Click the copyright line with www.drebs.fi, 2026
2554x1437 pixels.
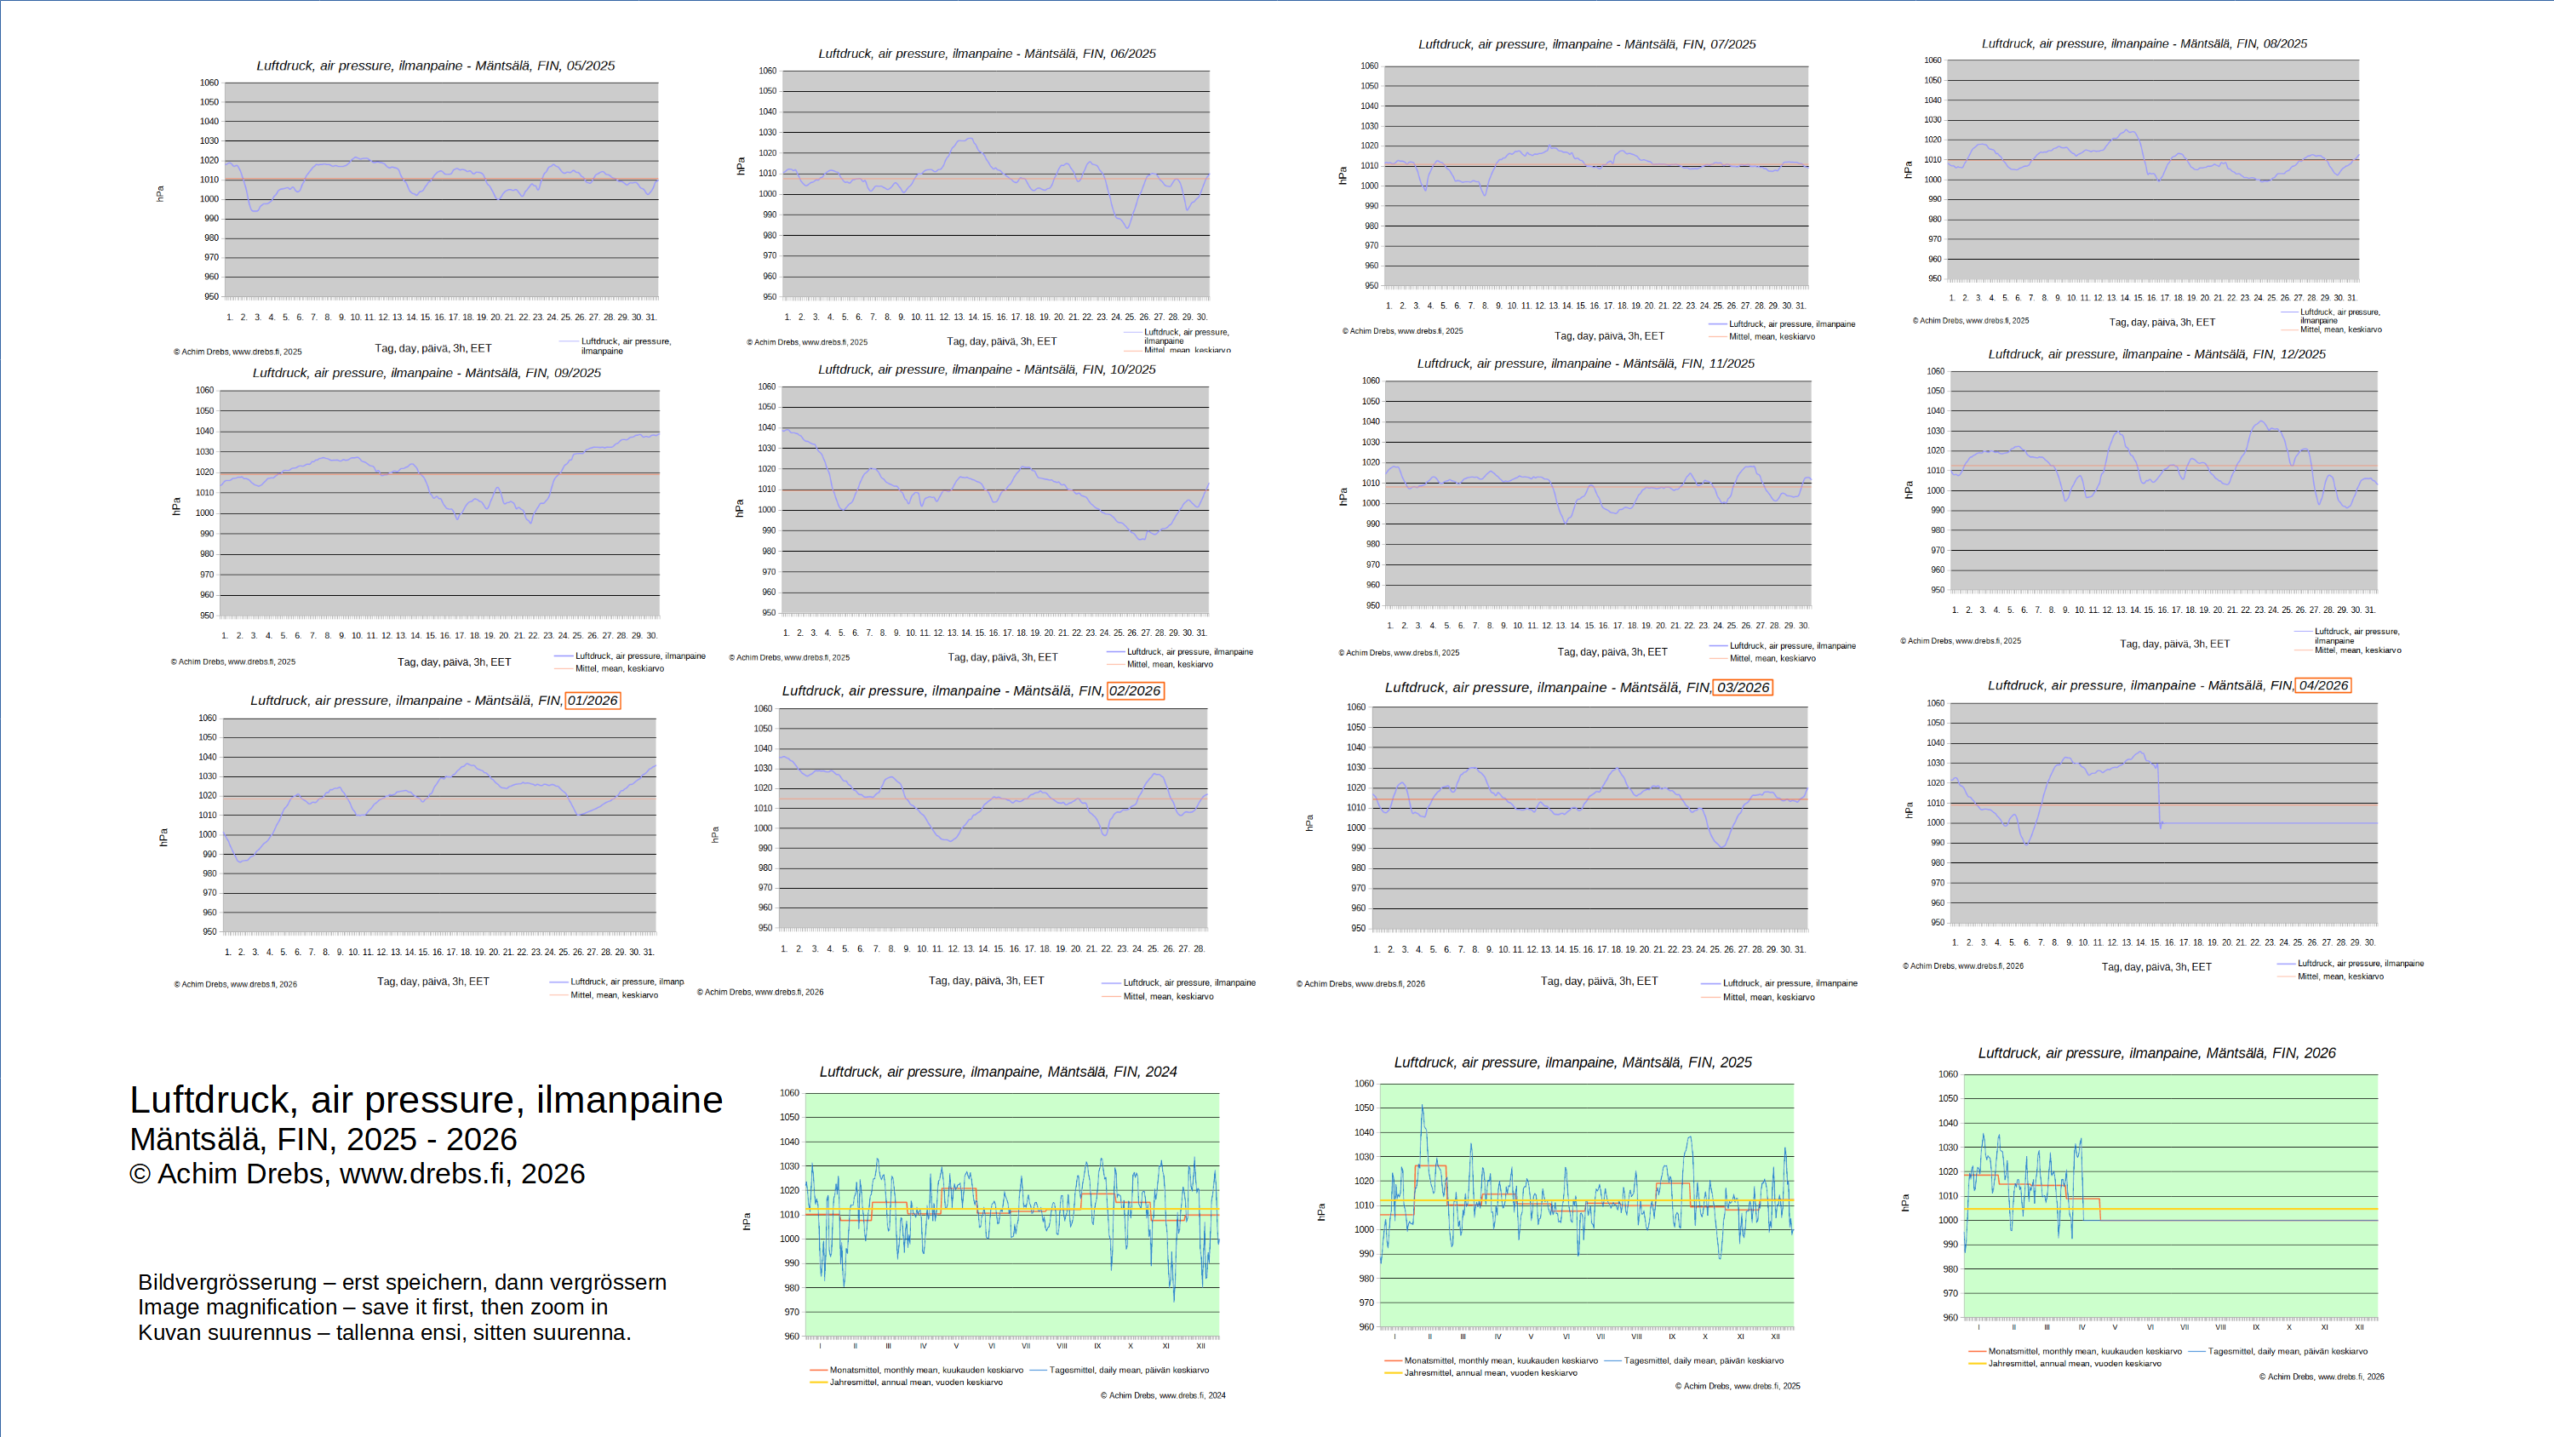(x=357, y=1173)
